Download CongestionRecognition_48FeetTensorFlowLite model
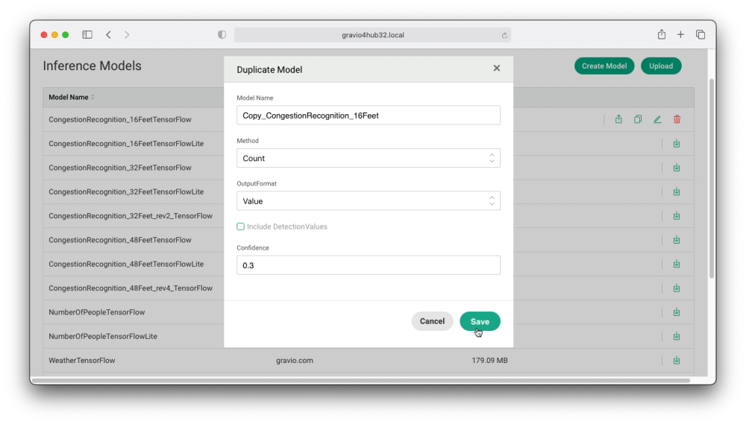 [677, 264]
